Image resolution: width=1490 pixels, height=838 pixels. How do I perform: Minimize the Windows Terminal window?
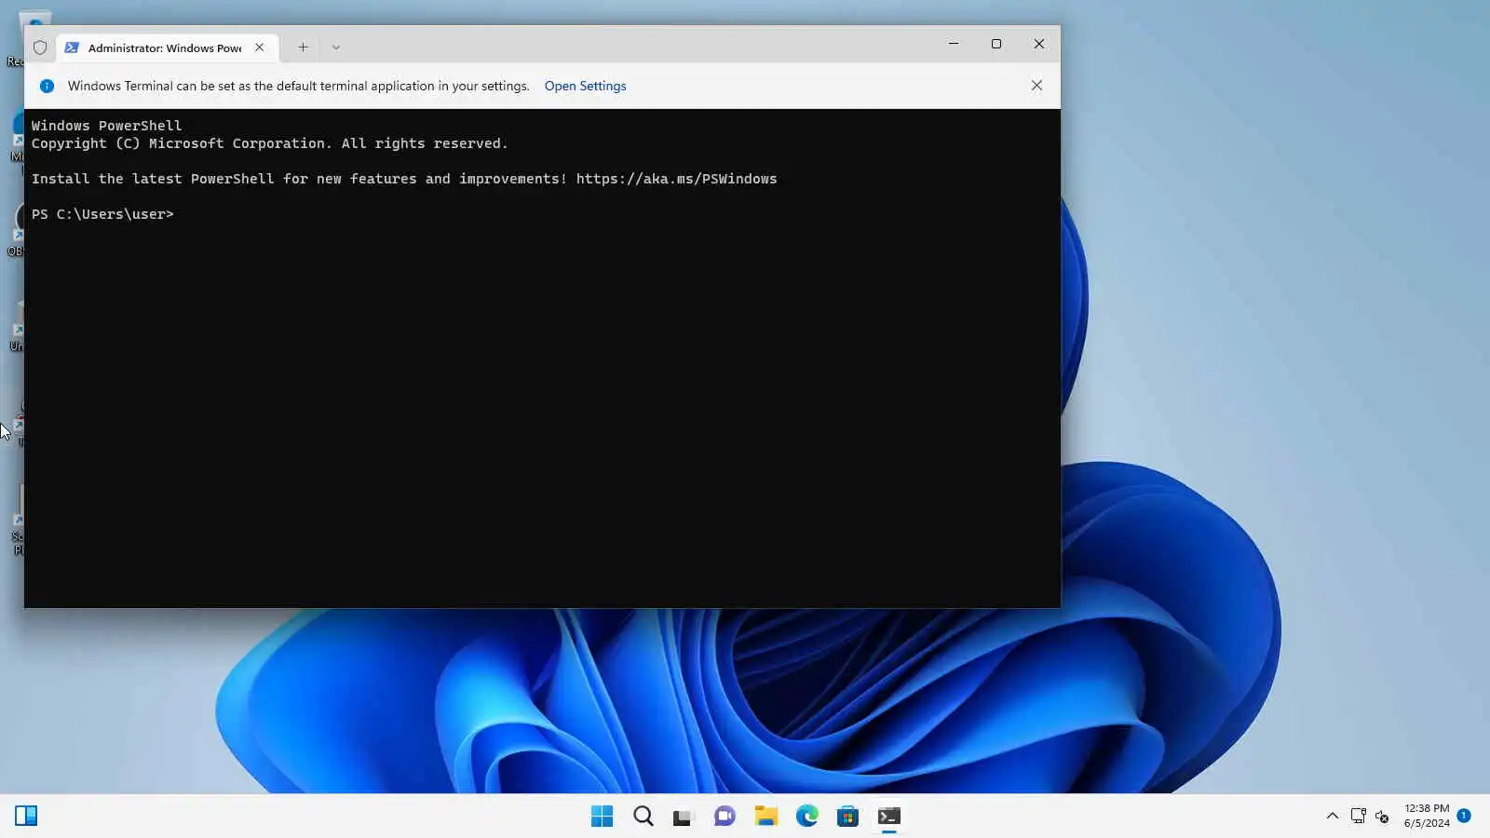click(x=954, y=44)
